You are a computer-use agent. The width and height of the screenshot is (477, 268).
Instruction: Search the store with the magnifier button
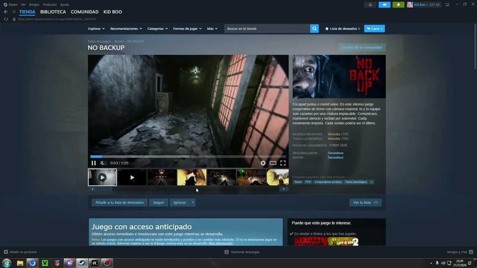pos(315,29)
